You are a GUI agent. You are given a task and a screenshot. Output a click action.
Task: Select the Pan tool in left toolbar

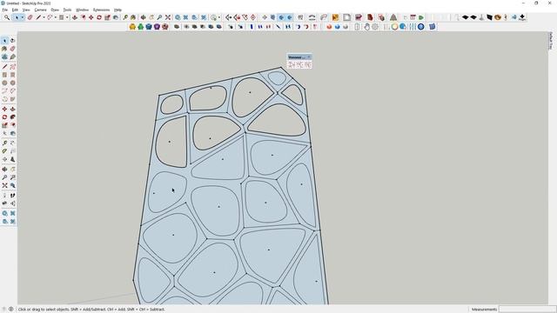(x=13, y=170)
